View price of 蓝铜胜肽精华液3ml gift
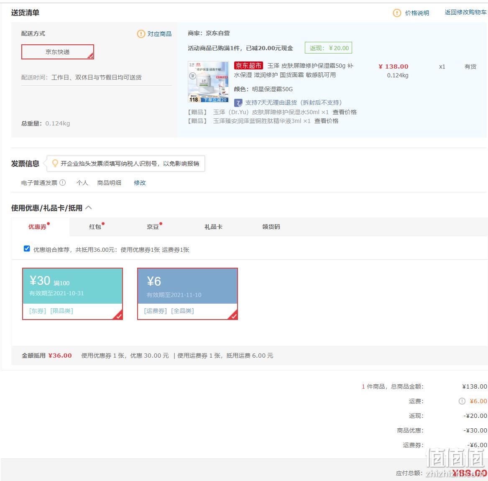The width and height of the screenshot is (488, 481). click(326, 121)
